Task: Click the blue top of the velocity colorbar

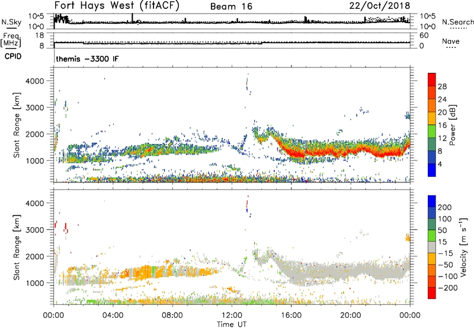Action: tap(432, 201)
